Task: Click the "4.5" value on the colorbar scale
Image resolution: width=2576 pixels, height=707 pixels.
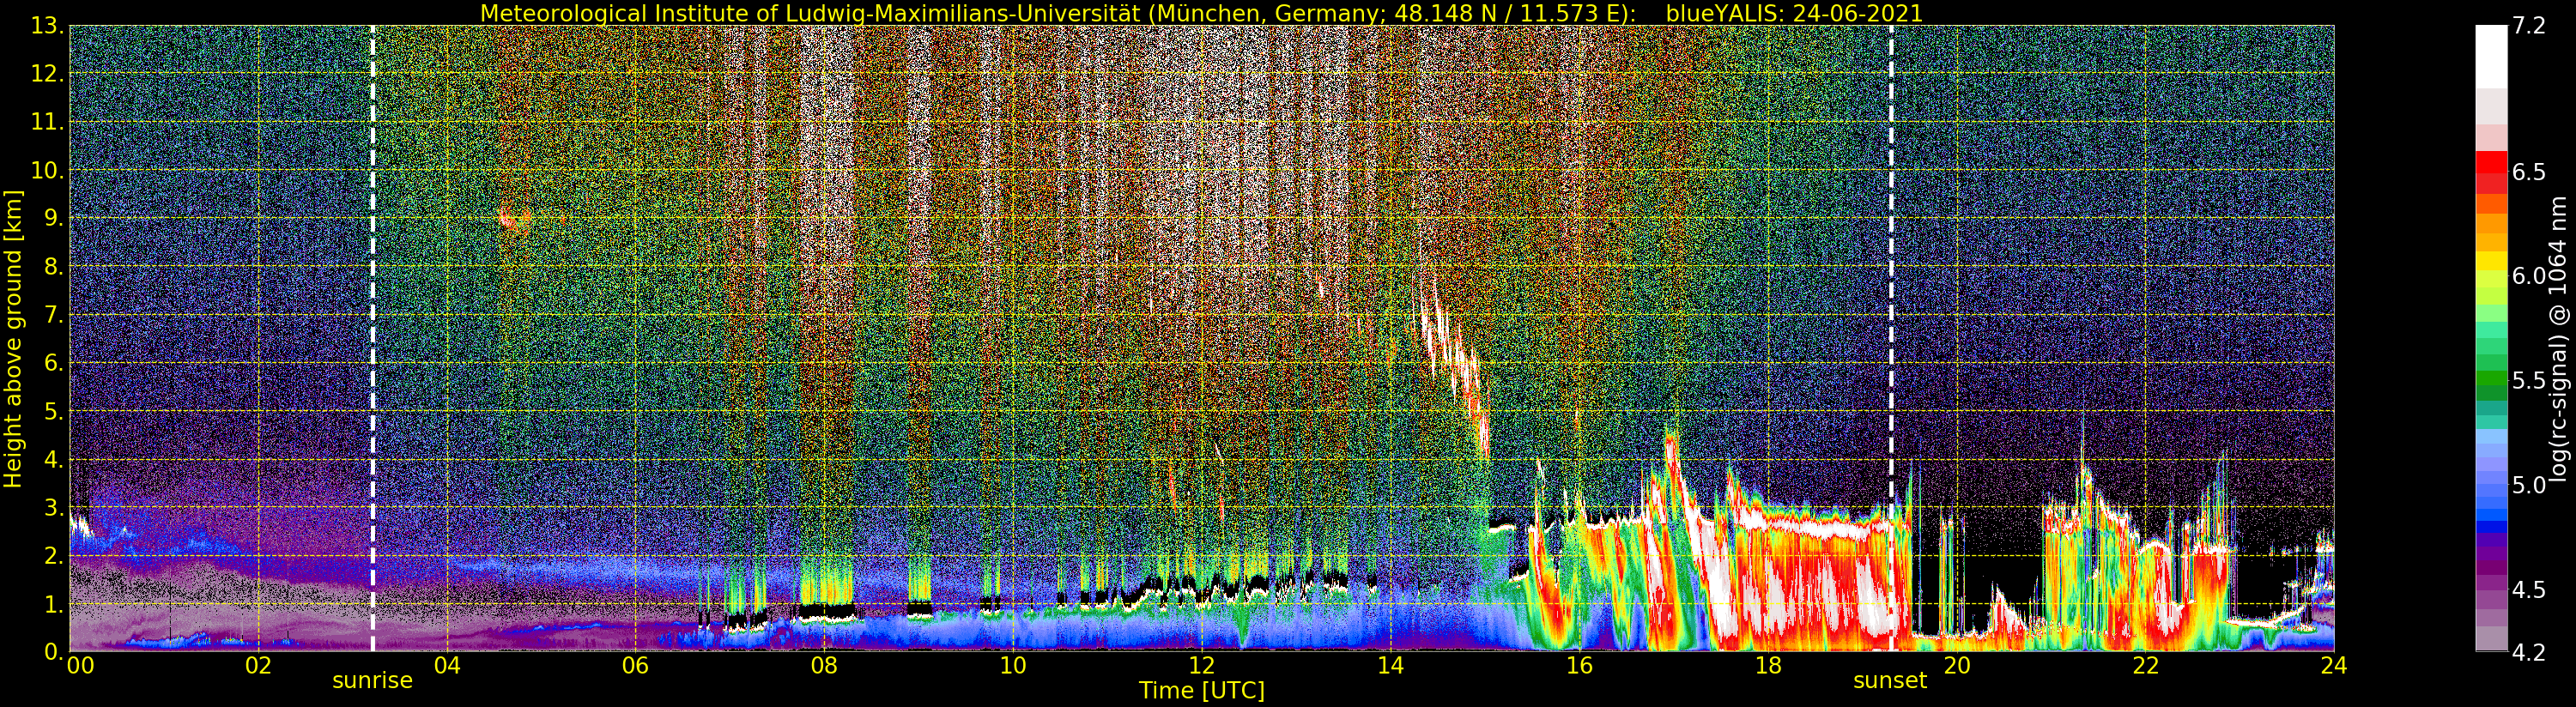Action: (x=2529, y=589)
